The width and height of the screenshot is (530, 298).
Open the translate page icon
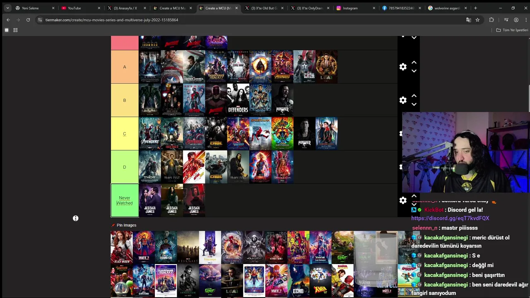tap(468, 20)
